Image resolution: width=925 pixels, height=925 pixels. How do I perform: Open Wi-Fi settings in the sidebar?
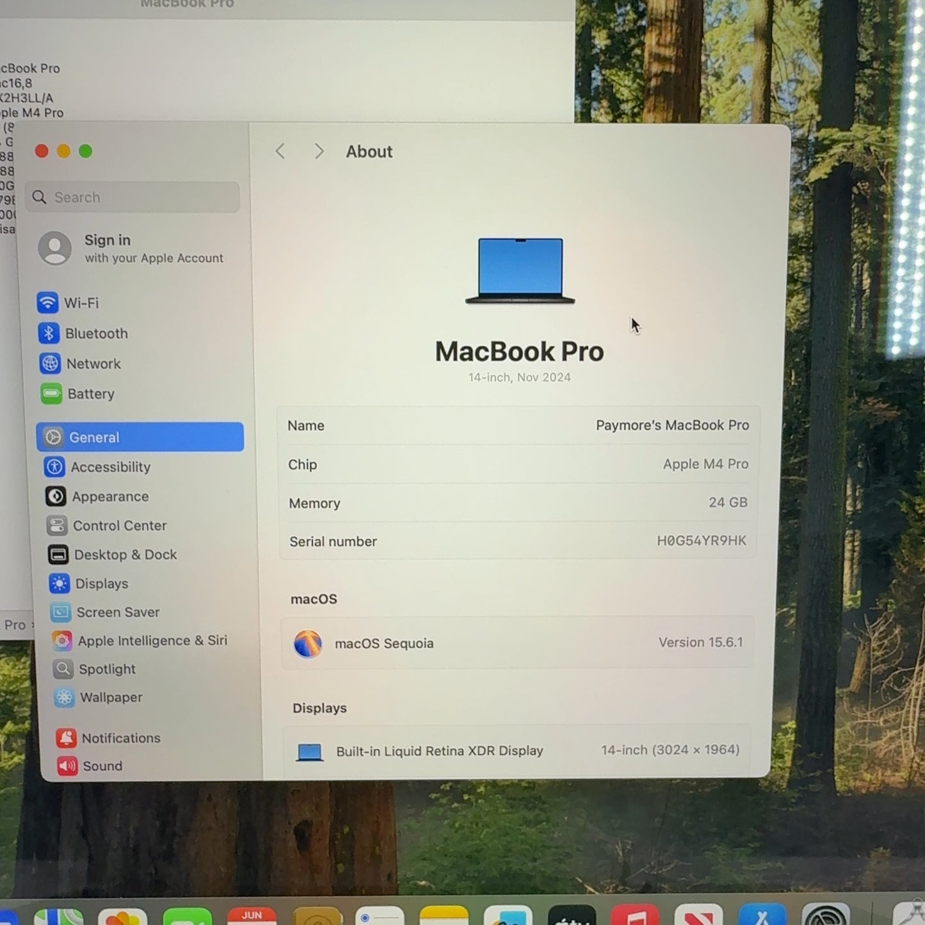click(x=68, y=303)
